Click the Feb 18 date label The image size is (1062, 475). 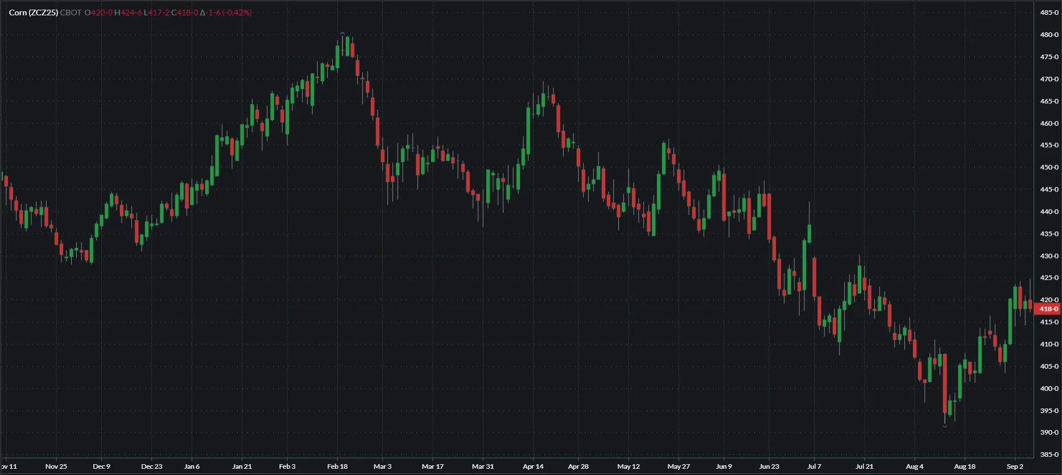[337, 466]
